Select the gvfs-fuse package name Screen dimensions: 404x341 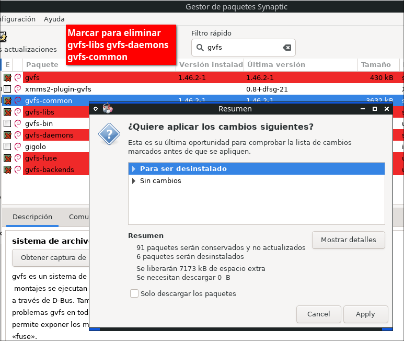point(41,158)
